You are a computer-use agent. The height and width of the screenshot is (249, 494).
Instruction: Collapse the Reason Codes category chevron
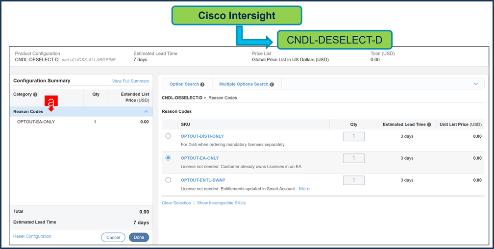click(146, 112)
